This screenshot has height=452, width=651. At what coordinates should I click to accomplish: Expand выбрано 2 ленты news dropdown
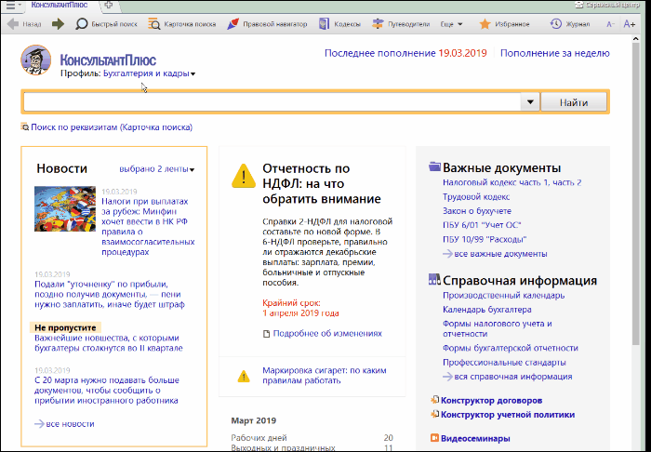157,169
